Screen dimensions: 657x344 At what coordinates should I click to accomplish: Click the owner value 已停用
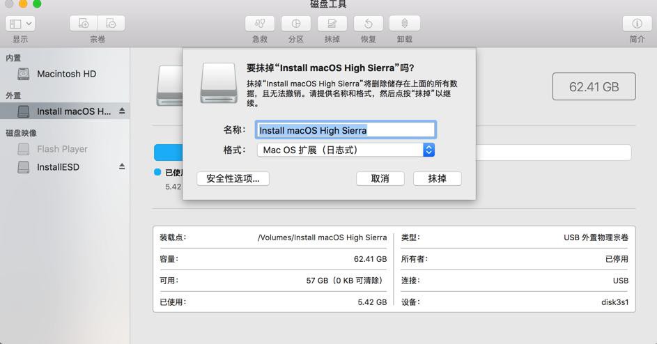tap(617, 259)
